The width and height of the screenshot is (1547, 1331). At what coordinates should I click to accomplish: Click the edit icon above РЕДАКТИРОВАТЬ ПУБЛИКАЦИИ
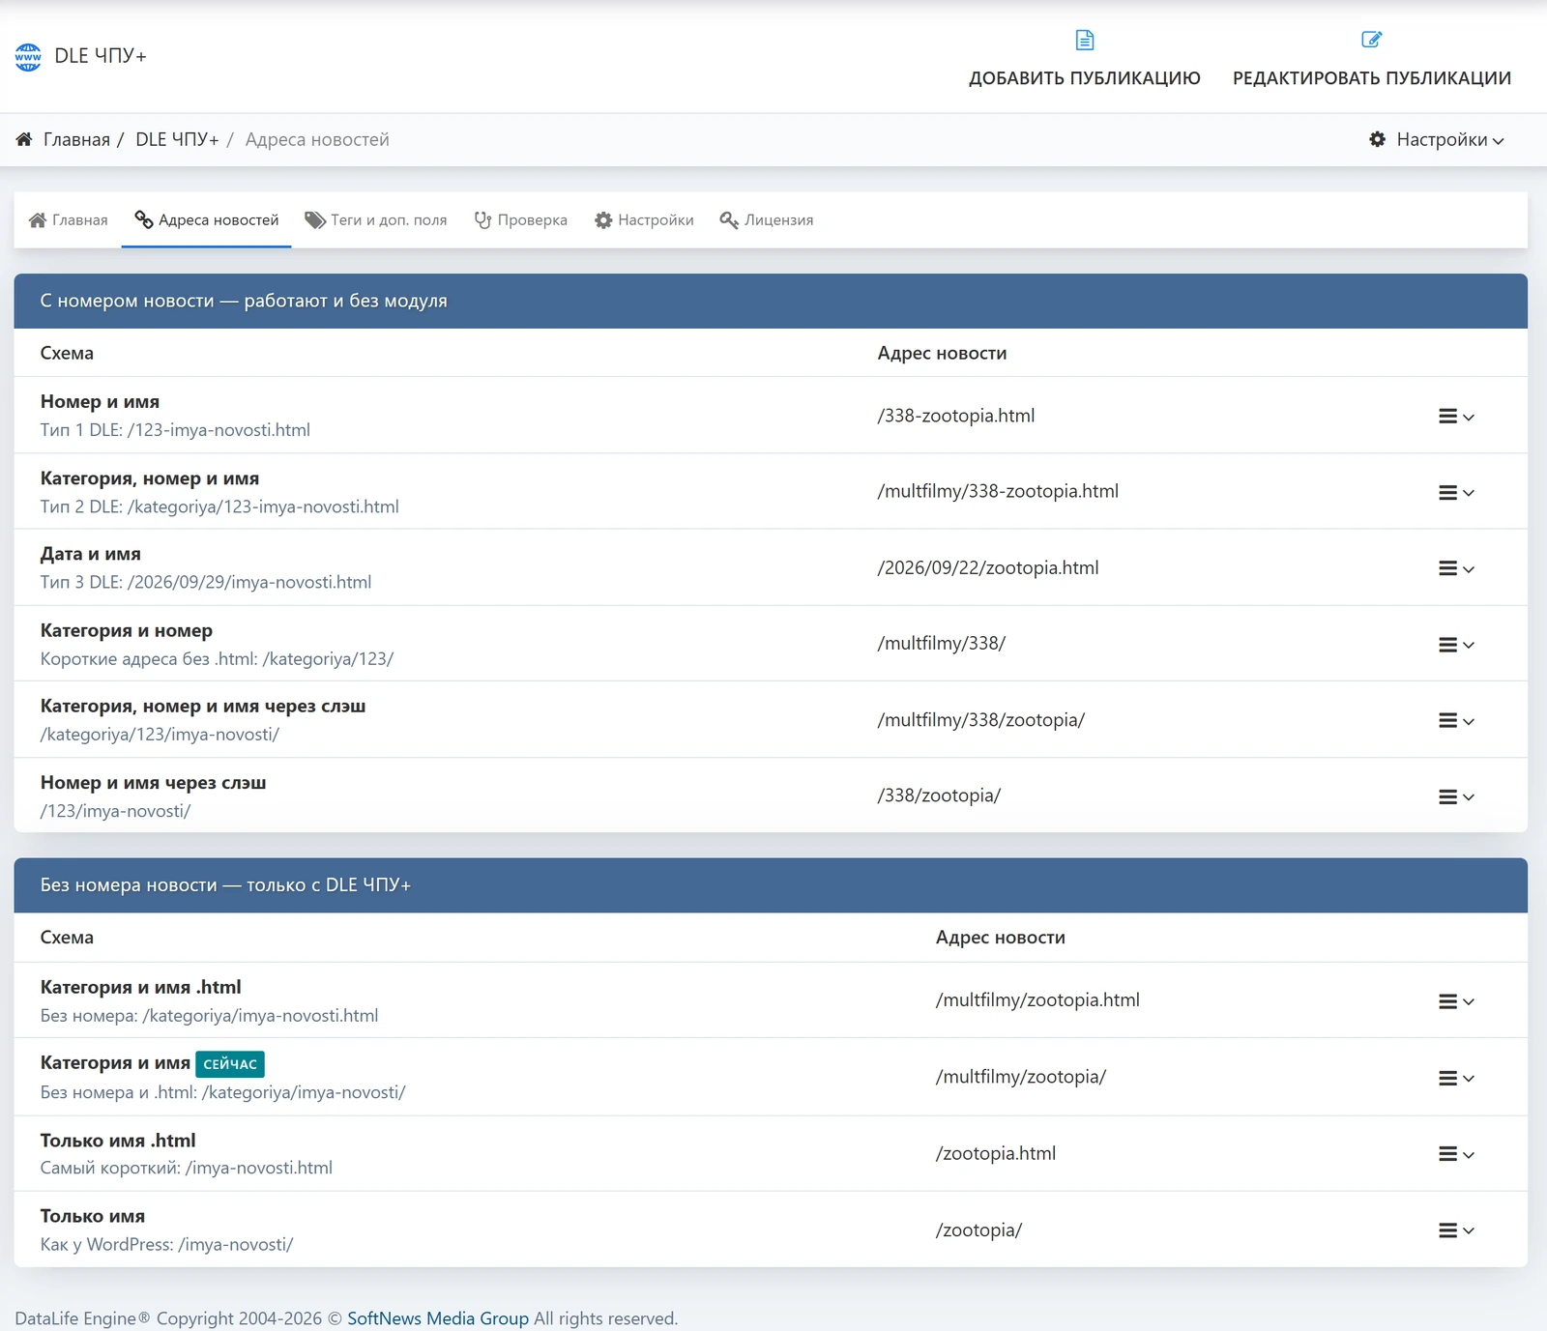(1371, 40)
